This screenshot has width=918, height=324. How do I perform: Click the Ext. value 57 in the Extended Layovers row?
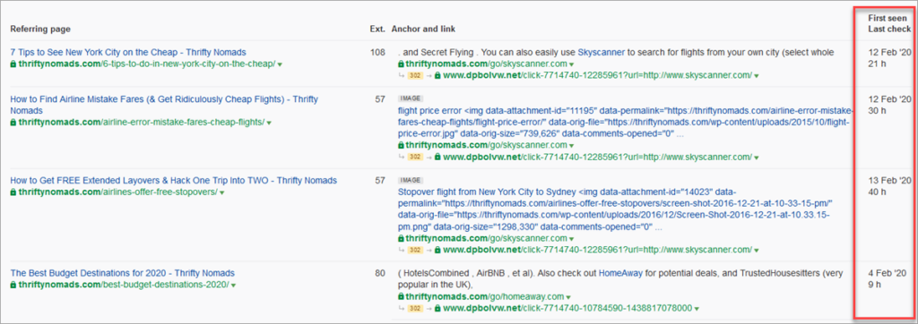coord(380,180)
